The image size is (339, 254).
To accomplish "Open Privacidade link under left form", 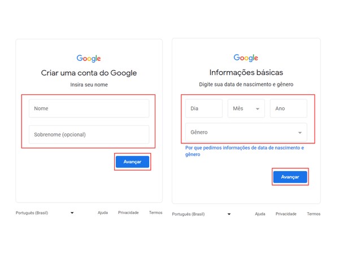I will pyautogui.click(x=128, y=213).
